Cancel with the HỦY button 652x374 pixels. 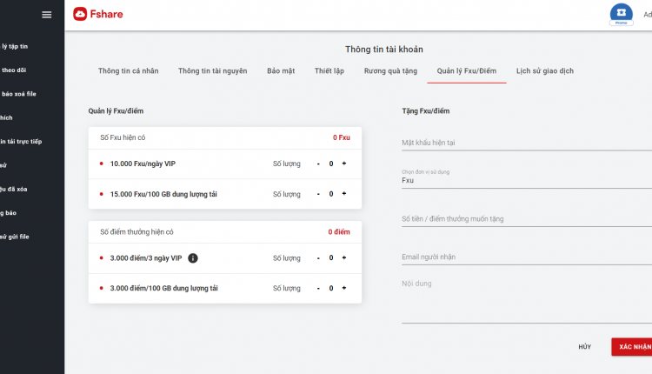585,347
